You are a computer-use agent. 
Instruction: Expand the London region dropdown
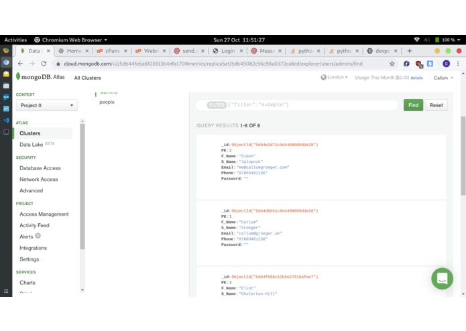[335, 77]
